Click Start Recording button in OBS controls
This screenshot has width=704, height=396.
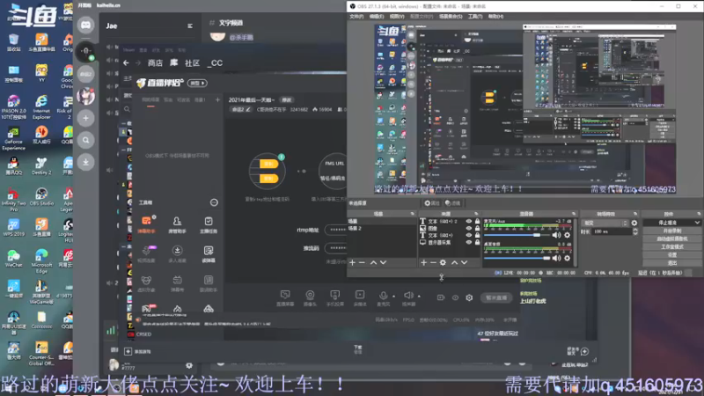(671, 231)
